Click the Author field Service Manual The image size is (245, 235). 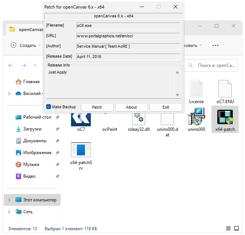point(128,46)
